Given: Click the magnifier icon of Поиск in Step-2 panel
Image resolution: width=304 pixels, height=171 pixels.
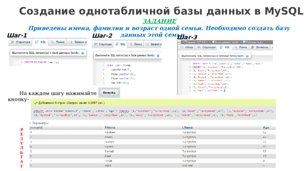Looking at the screenshot, I should [131, 44].
